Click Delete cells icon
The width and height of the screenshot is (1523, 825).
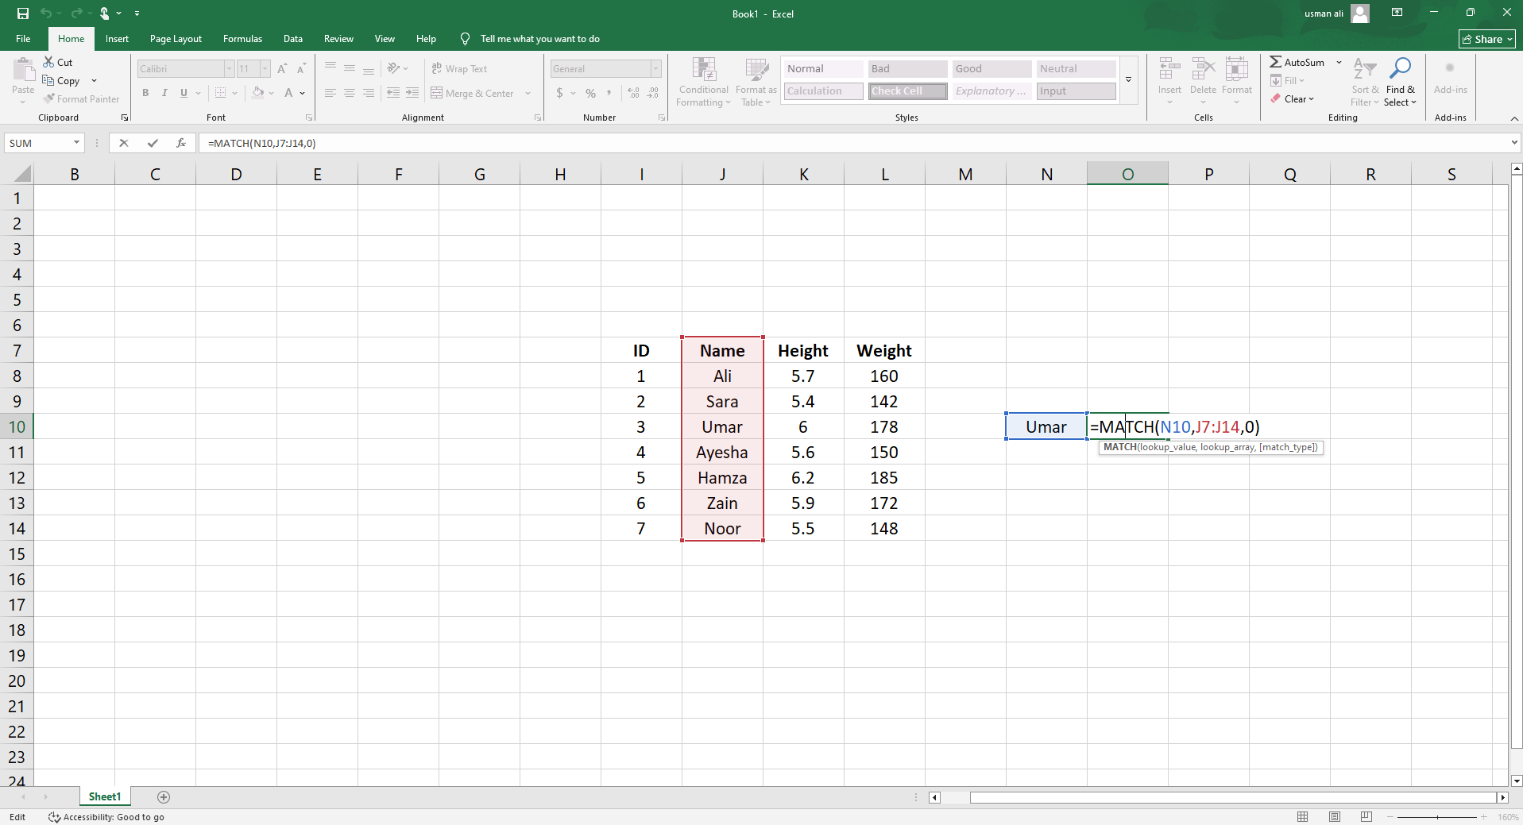pos(1203,70)
